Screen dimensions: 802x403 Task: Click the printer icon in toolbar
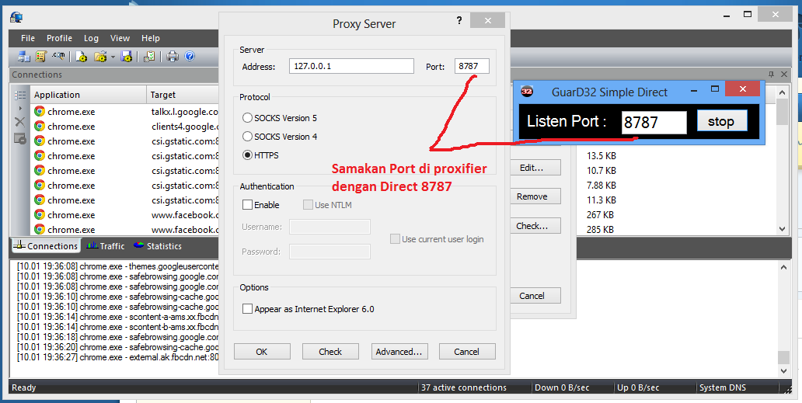pyautogui.click(x=173, y=57)
